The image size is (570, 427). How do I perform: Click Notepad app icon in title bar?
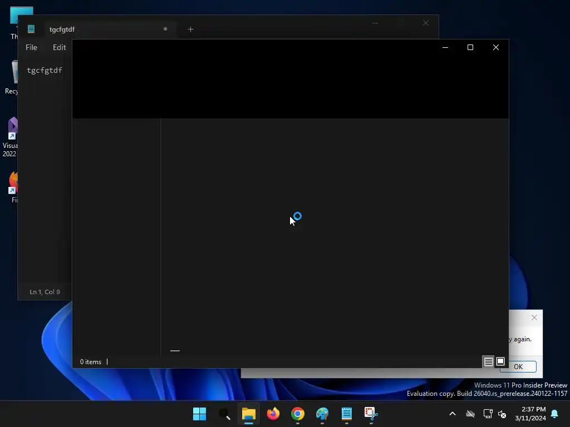(31, 29)
